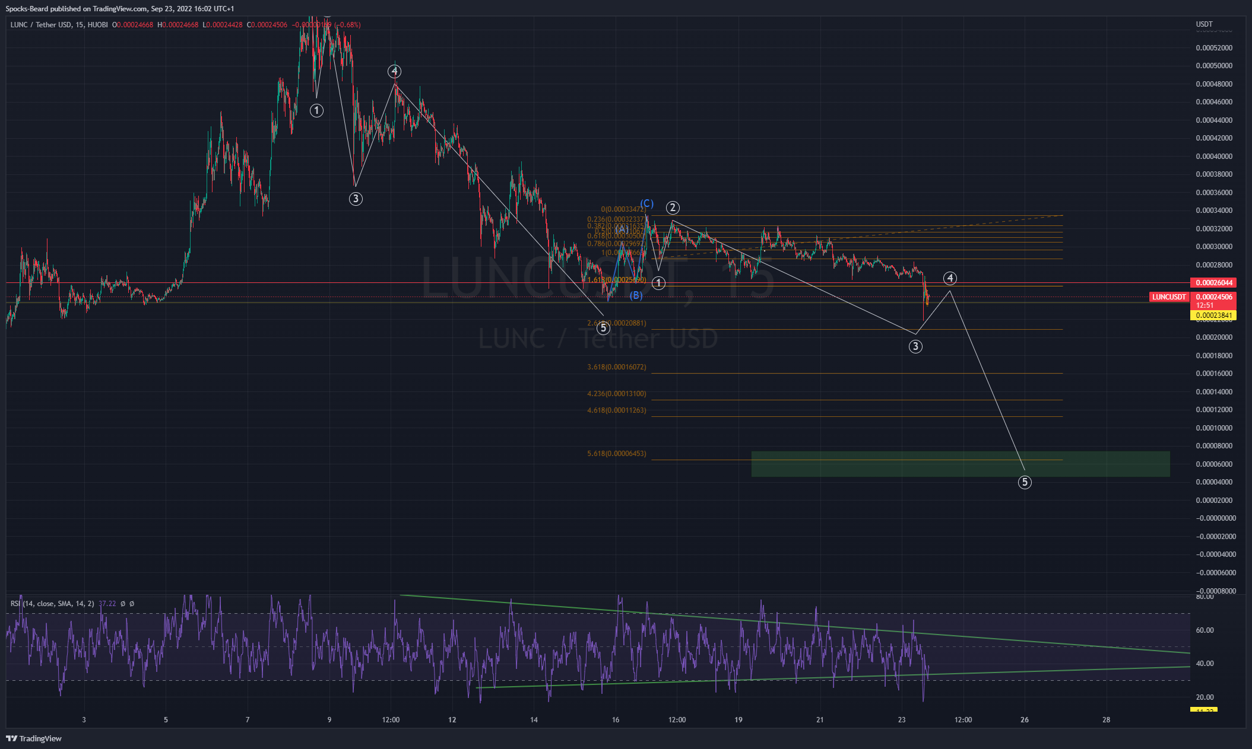Click date 7 on the time axis
1252x749 pixels.
click(248, 720)
